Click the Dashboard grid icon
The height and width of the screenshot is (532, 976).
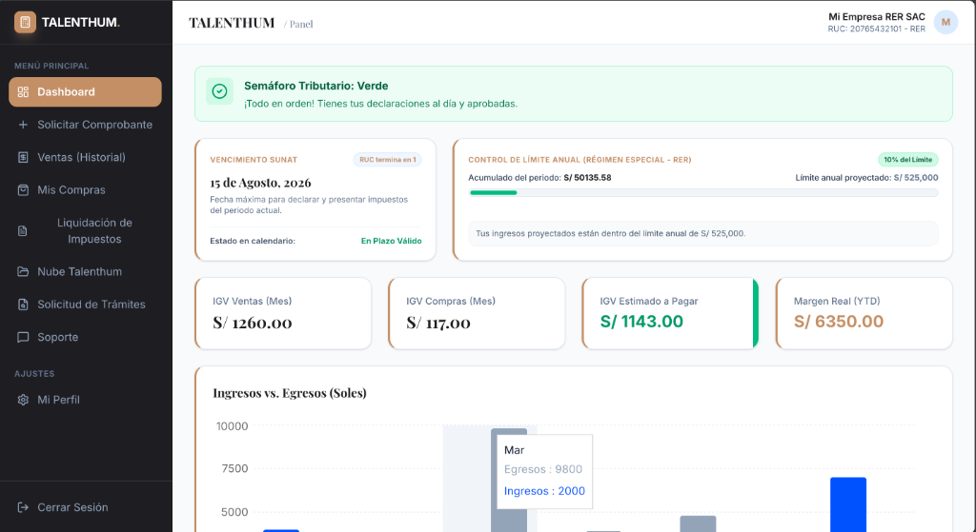(x=23, y=92)
